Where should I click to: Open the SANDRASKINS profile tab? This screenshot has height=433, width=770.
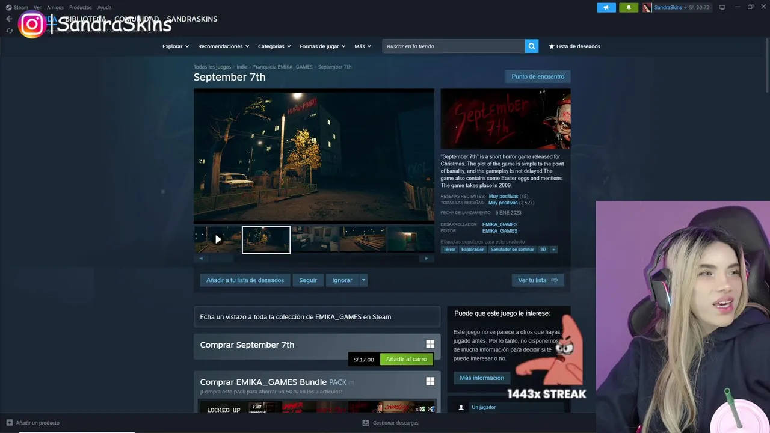coord(192,19)
